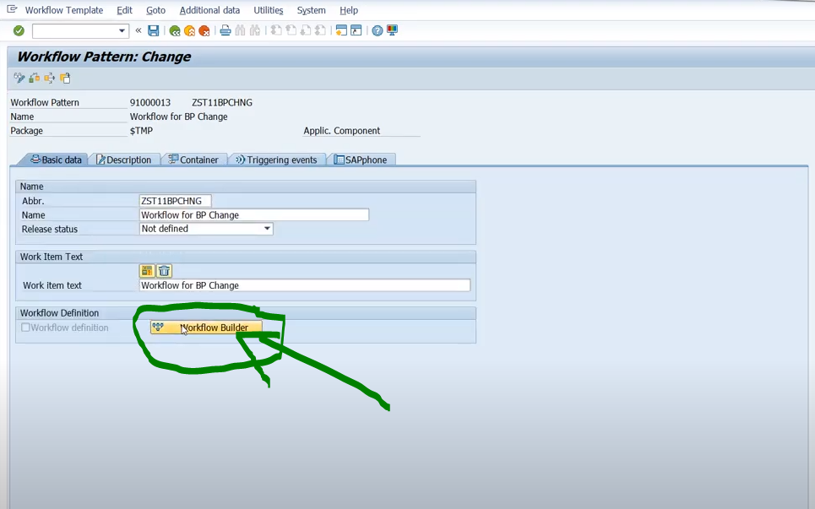Viewport: 815px width, 509px height.
Task: Toggle the Workflow definition checkbox
Action: point(25,328)
